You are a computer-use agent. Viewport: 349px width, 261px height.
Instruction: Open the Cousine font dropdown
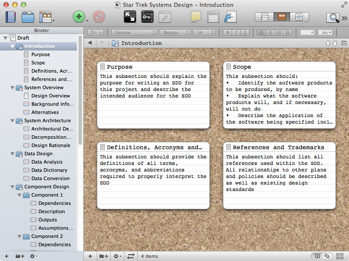pyautogui.click(x=134, y=32)
